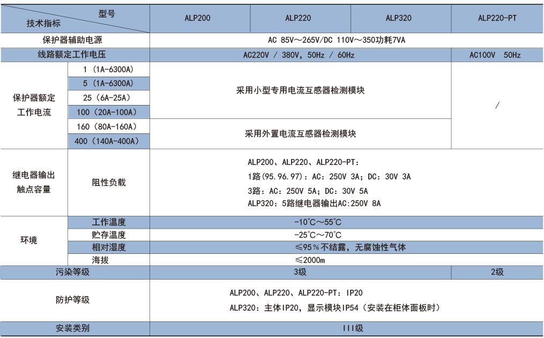Viewport: 544px width, 338px height.
Task: Select the 400 (140A-400A) current cell
Action: (x=108, y=141)
